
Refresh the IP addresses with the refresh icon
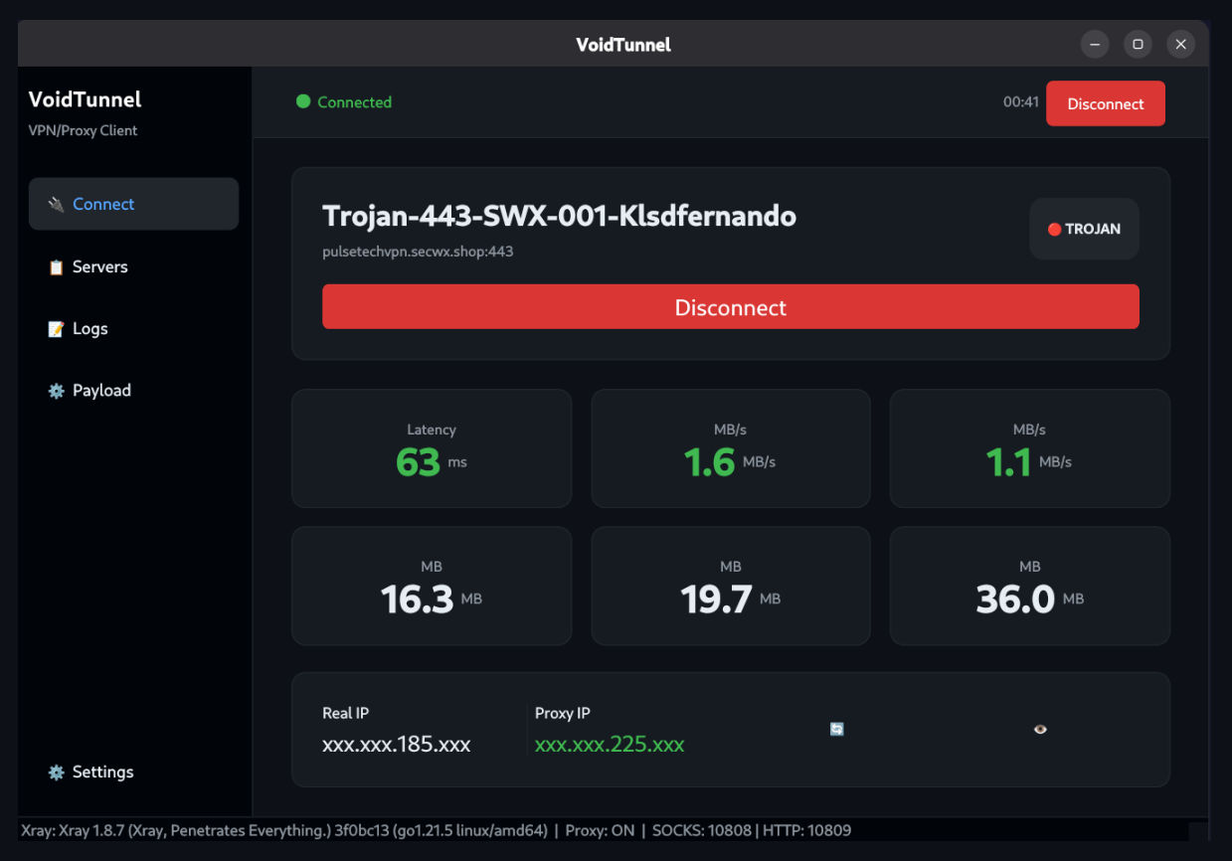[x=837, y=729]
